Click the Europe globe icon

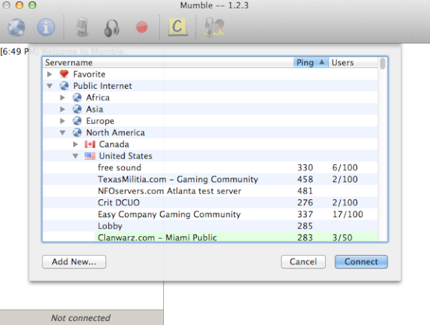click(77, 120)
